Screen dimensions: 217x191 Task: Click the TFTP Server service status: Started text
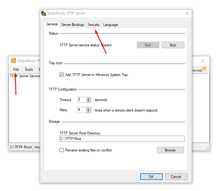(85, 45)
